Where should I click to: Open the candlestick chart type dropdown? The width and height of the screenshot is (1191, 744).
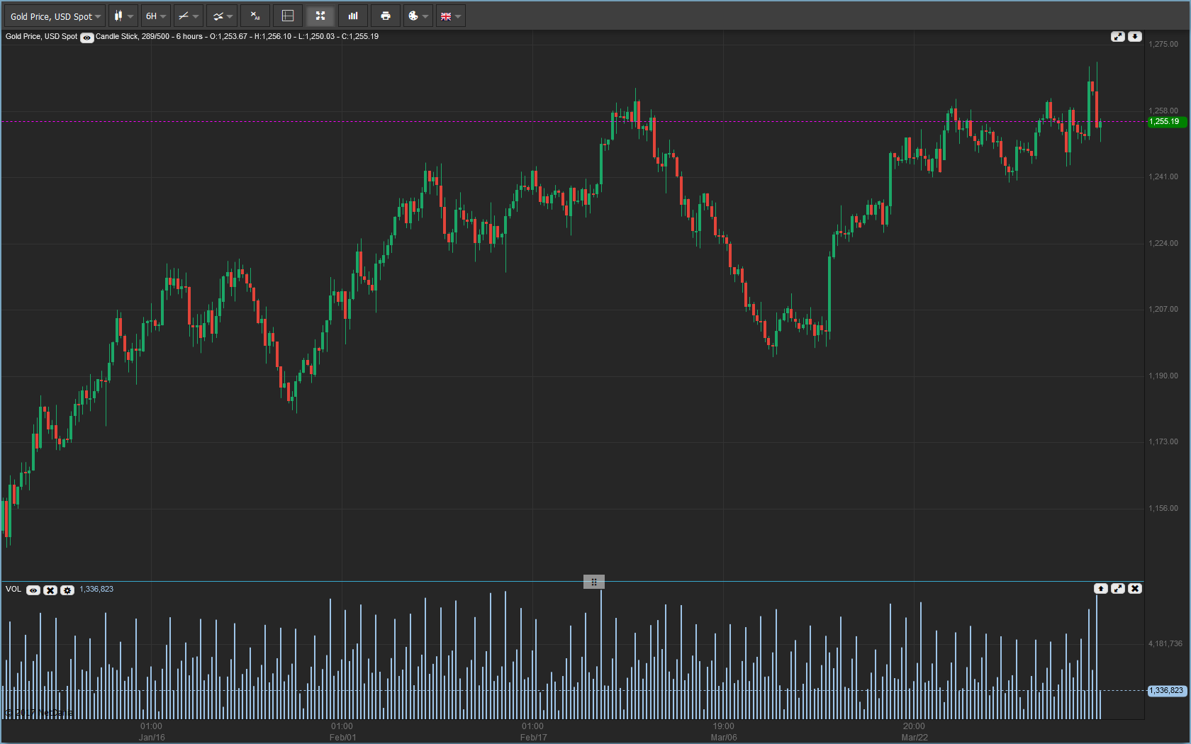click(123, 16)
